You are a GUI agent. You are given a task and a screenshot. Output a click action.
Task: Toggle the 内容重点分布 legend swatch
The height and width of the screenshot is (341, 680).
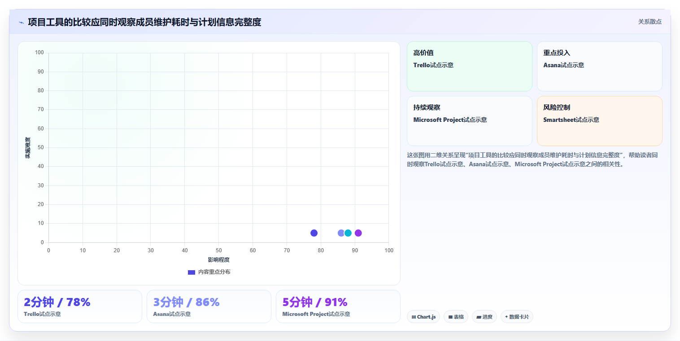click(192, 272)
